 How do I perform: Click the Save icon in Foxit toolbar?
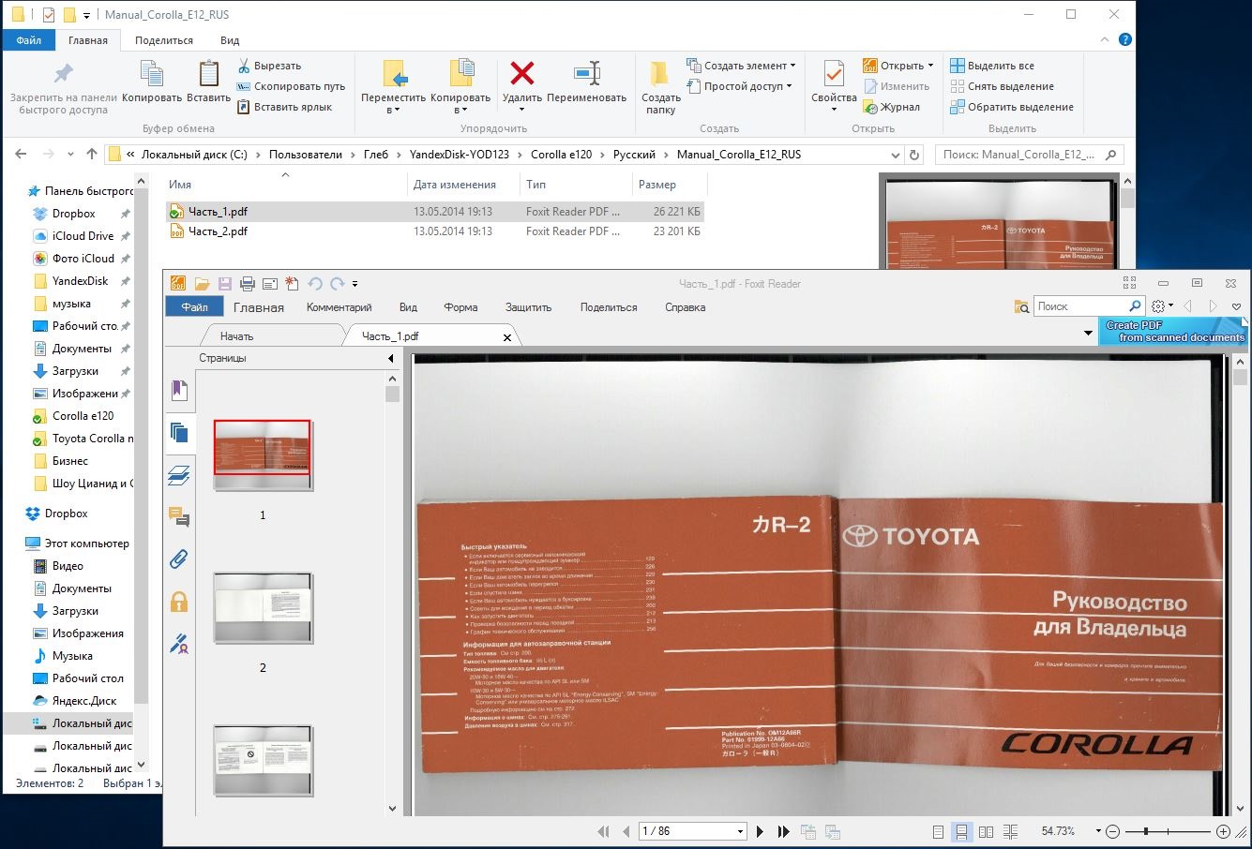click(x=225, y=283)
